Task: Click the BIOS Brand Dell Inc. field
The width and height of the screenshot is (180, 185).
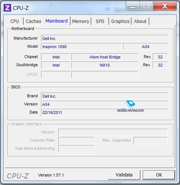Action: point(105,96)
